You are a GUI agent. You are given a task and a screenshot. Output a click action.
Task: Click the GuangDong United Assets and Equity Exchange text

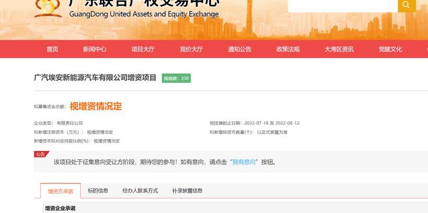click(x=144, y=14)
